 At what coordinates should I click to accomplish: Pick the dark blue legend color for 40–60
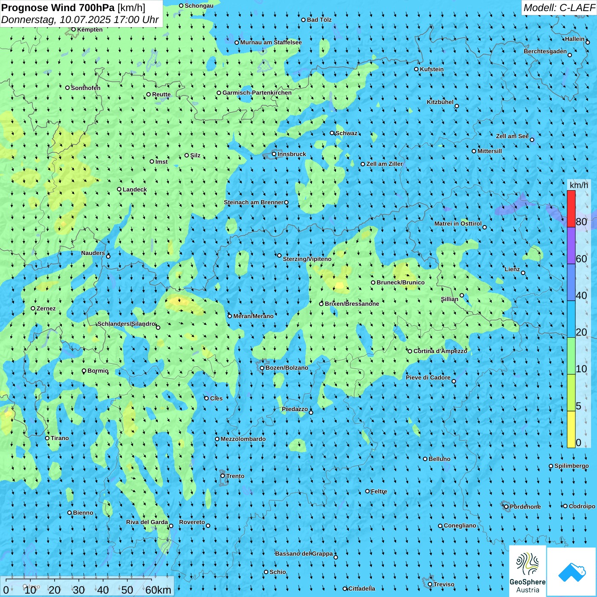pyautogui.click(x=571, y=283)
